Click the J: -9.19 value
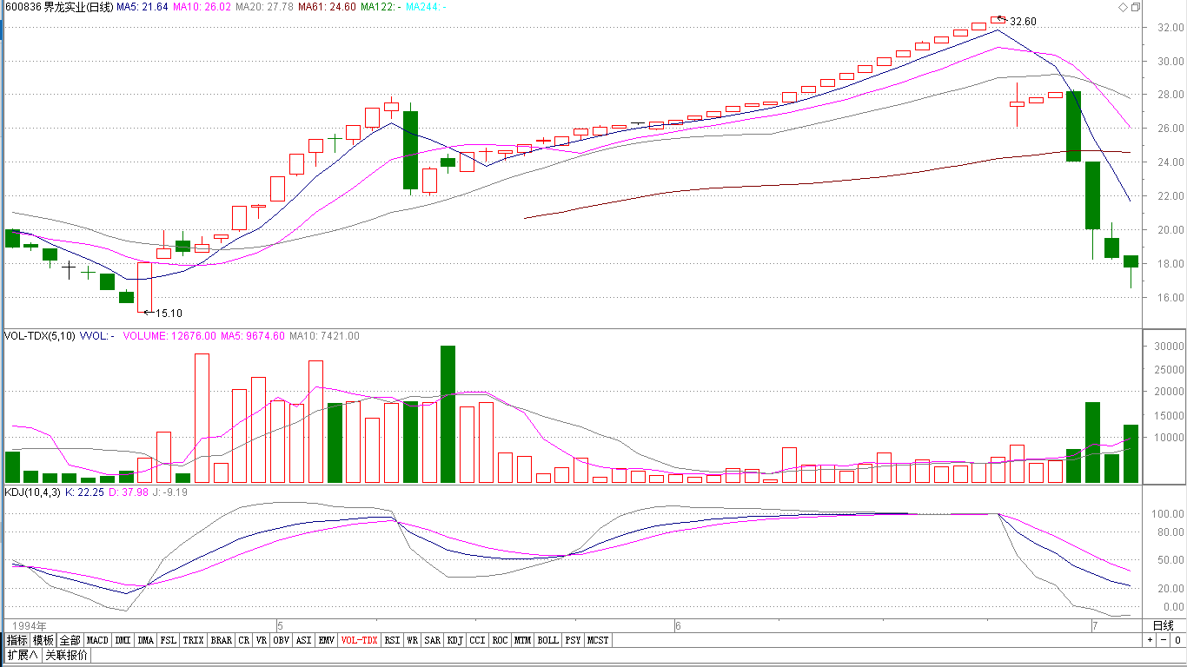Viewport: 1187px width, 667px height. click(170, 492)
